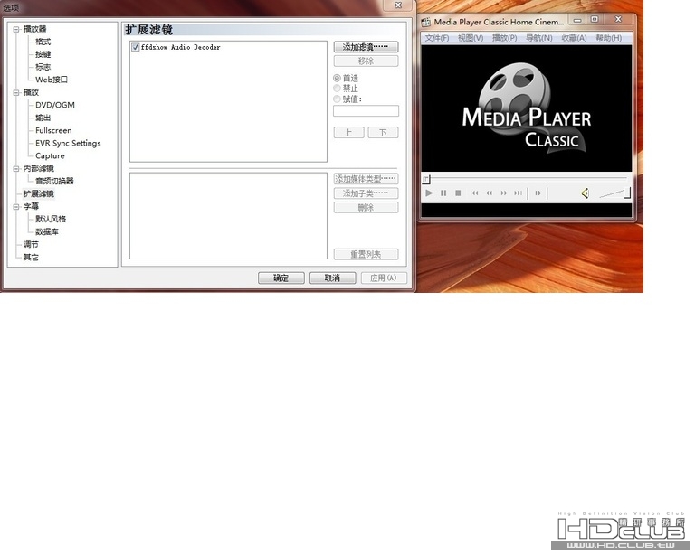The height and width of the screenshot is (555, 695).
Task: Pause playback in Media Player Classic
Action: point(443,193)
